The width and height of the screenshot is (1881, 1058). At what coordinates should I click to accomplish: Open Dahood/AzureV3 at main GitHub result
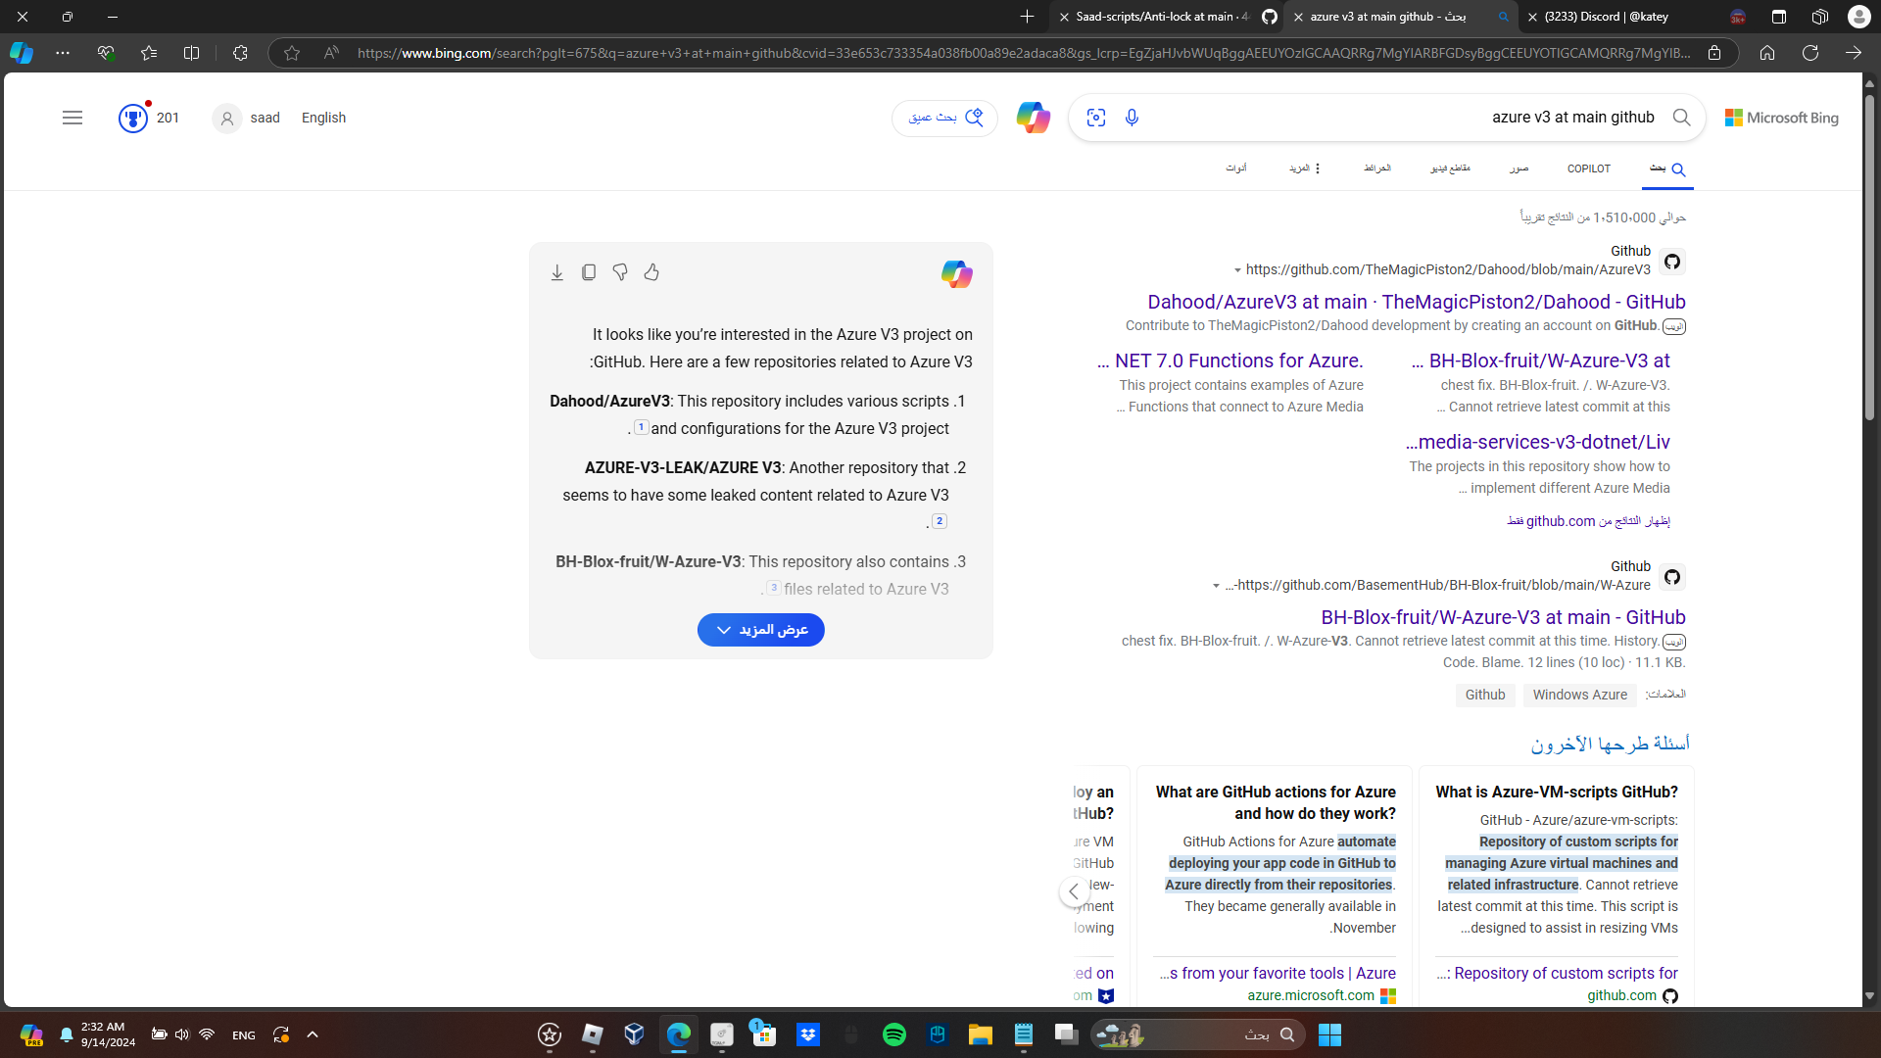[x=1417, y=303]
